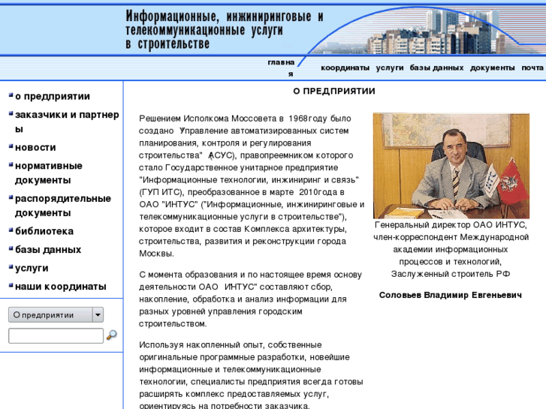
Task: Open 'базы данных' in top navigation bar
Action: tap(436, 68)
